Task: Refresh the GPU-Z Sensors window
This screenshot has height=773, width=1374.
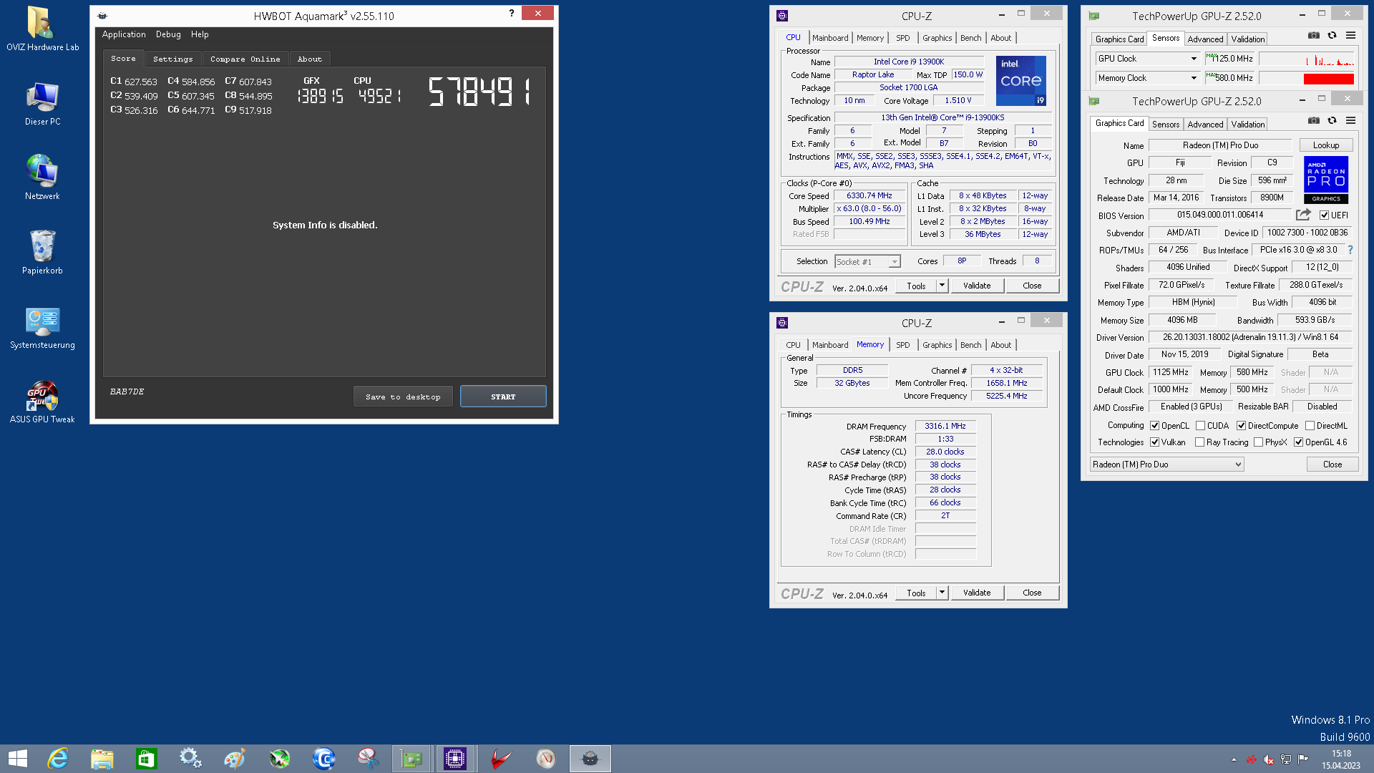Action: click(x=1332, y=35)
